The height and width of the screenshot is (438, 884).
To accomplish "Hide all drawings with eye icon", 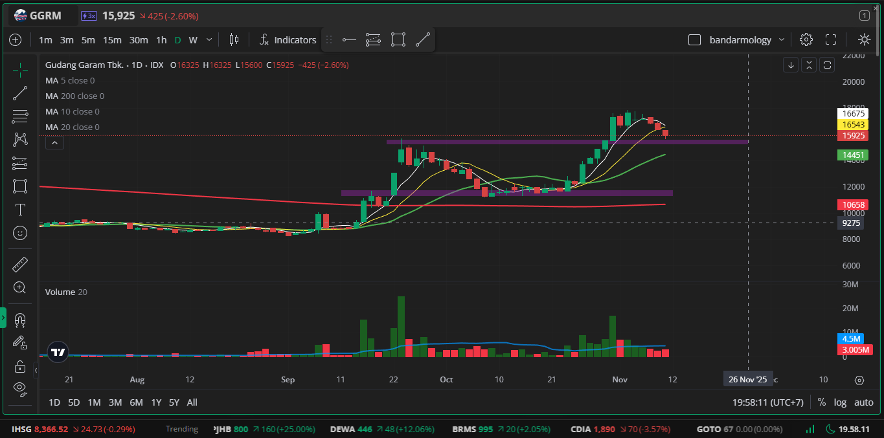I will pos(20,388).
